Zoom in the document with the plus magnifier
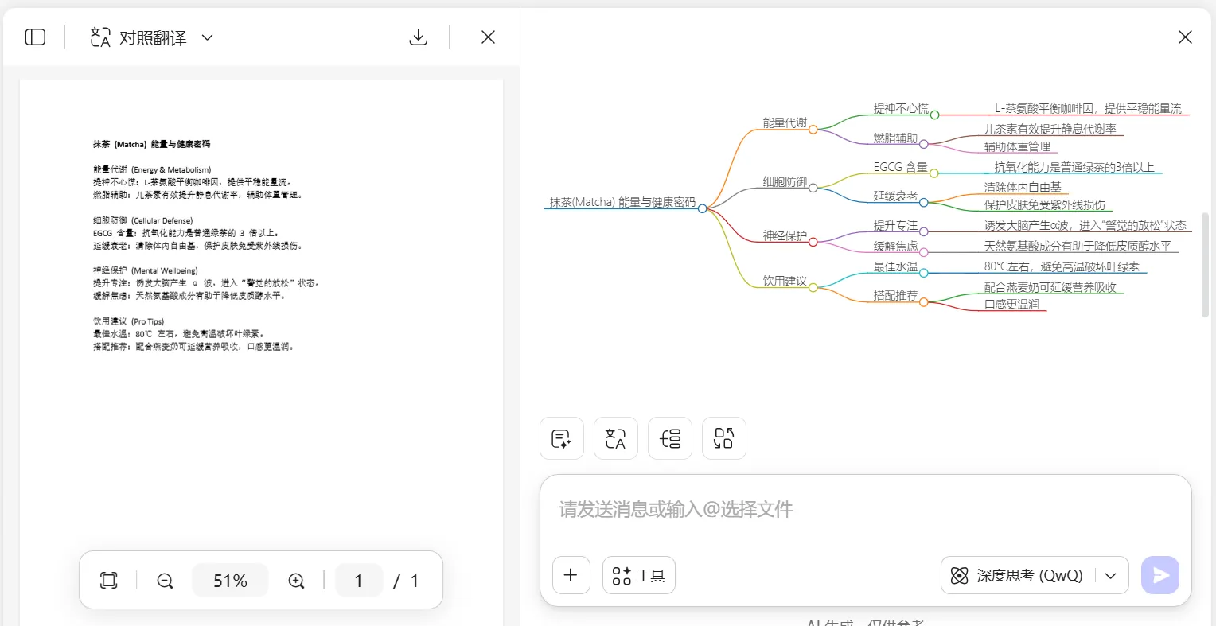Screen dimensions: 1216x626 click(296, 581)
